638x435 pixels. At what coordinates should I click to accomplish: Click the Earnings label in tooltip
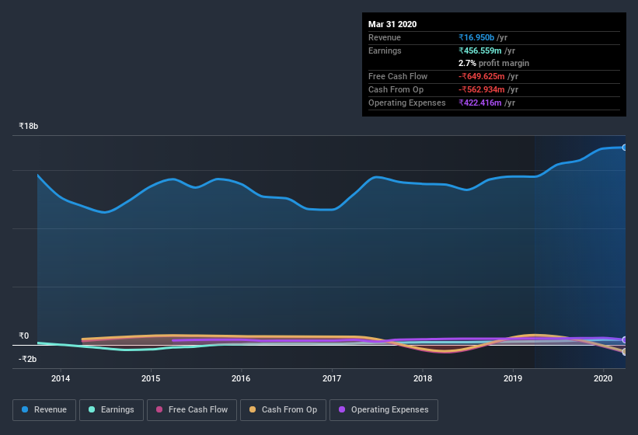click(x=385, y=50)
